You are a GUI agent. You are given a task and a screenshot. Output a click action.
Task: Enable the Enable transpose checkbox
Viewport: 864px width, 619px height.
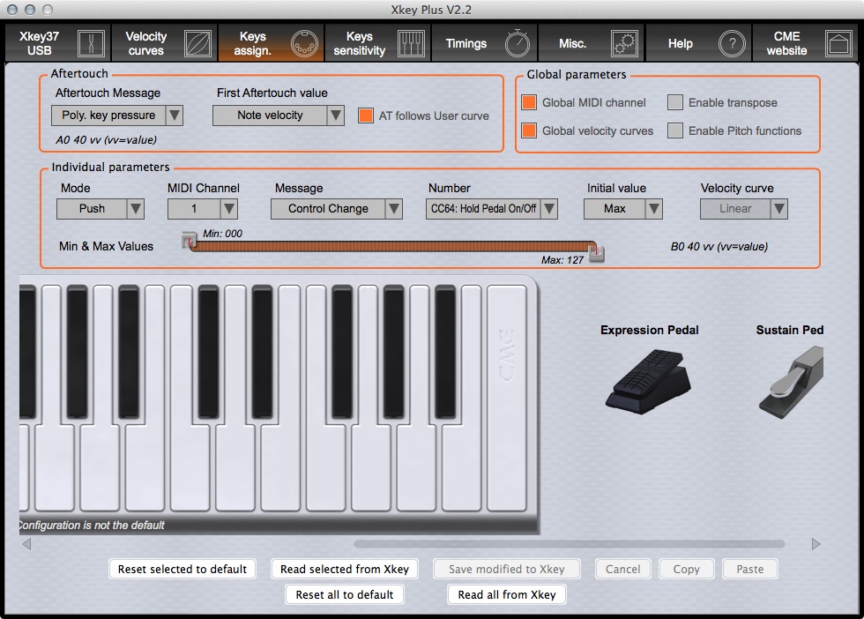(675, 102)
